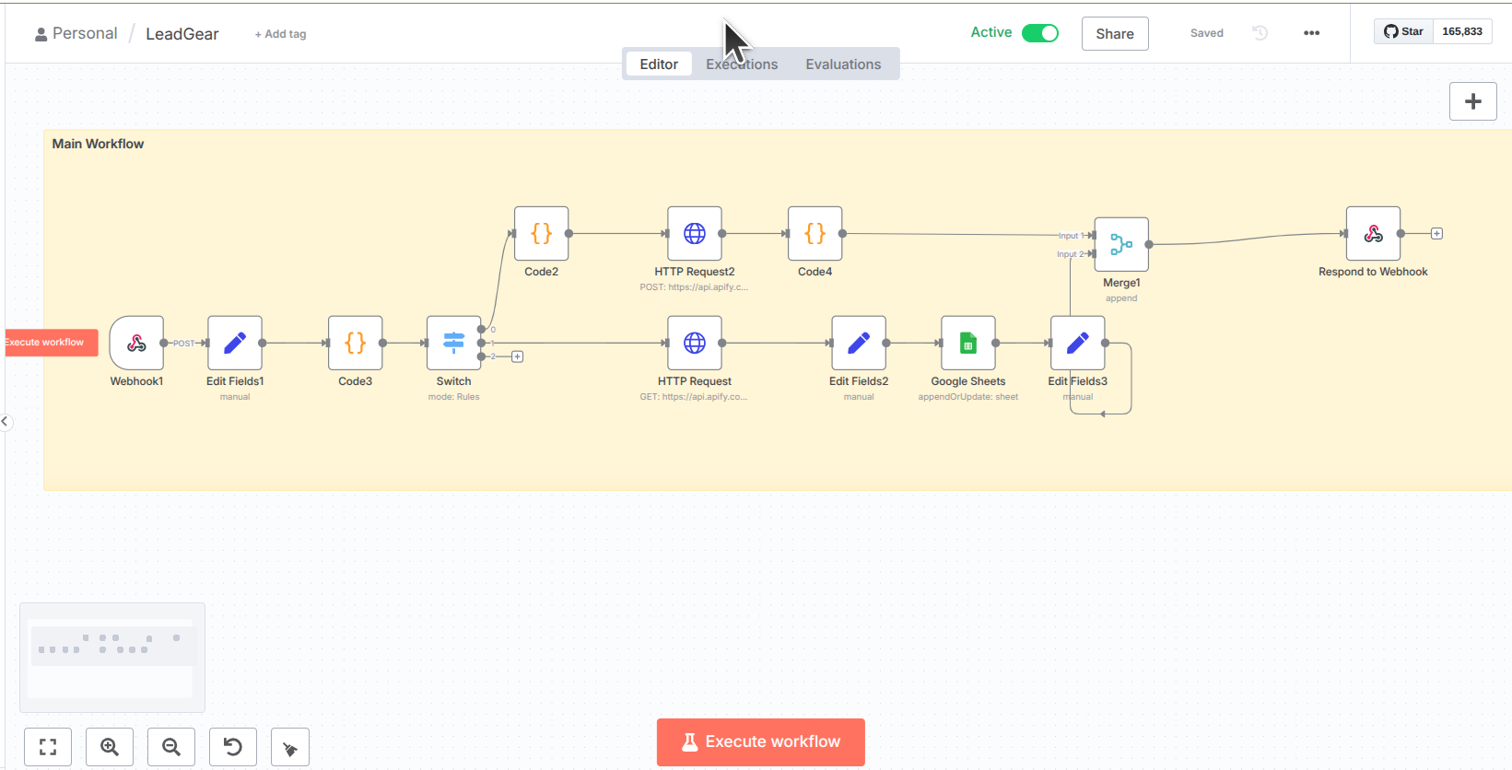Switch to the Evaluations tab
Image resolution: width=1512 pixels, height=770 pixels.
[843, 64]
